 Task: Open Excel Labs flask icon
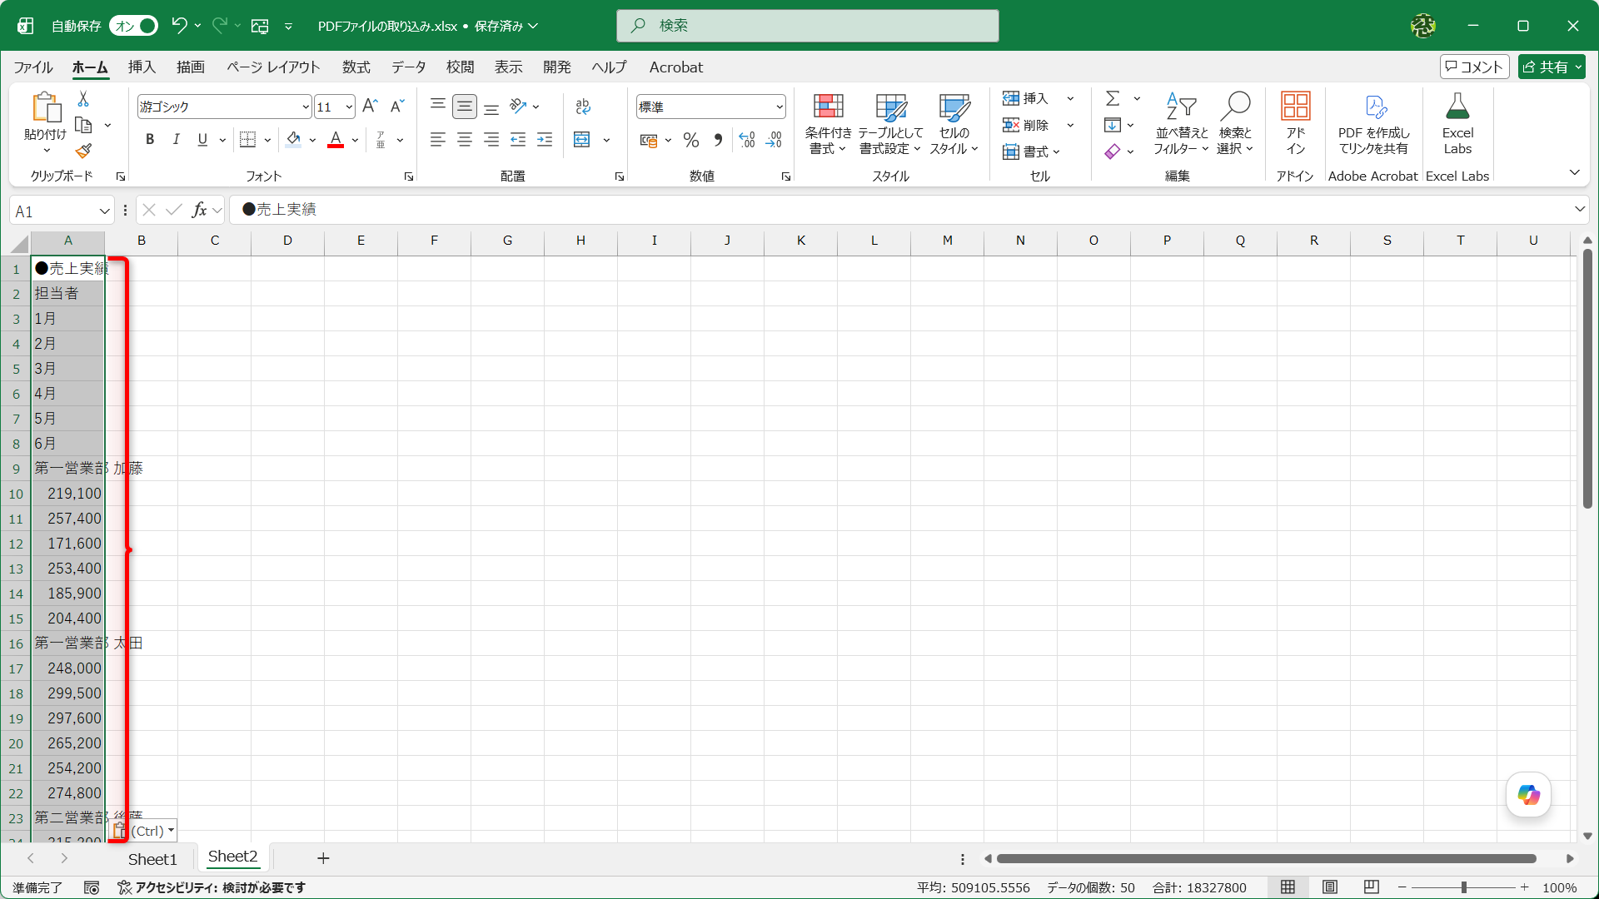pos(1457,123)
